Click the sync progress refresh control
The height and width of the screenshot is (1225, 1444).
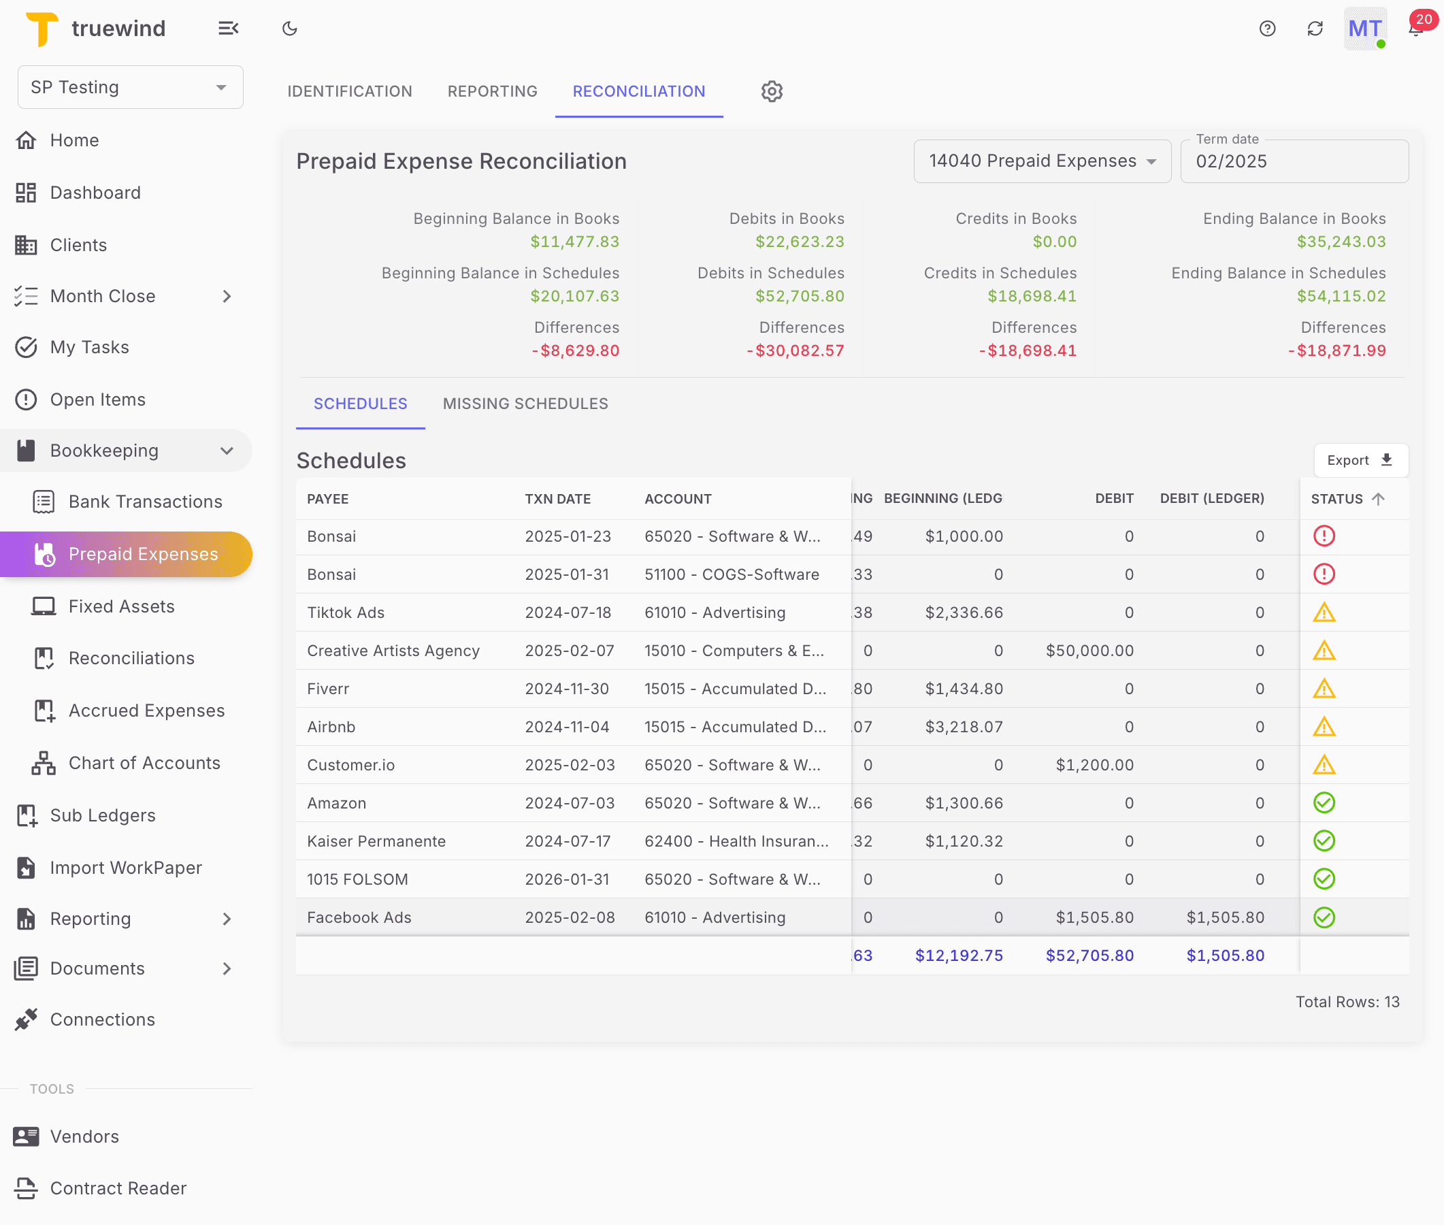pyautogui.click(x=1315, y=29)
